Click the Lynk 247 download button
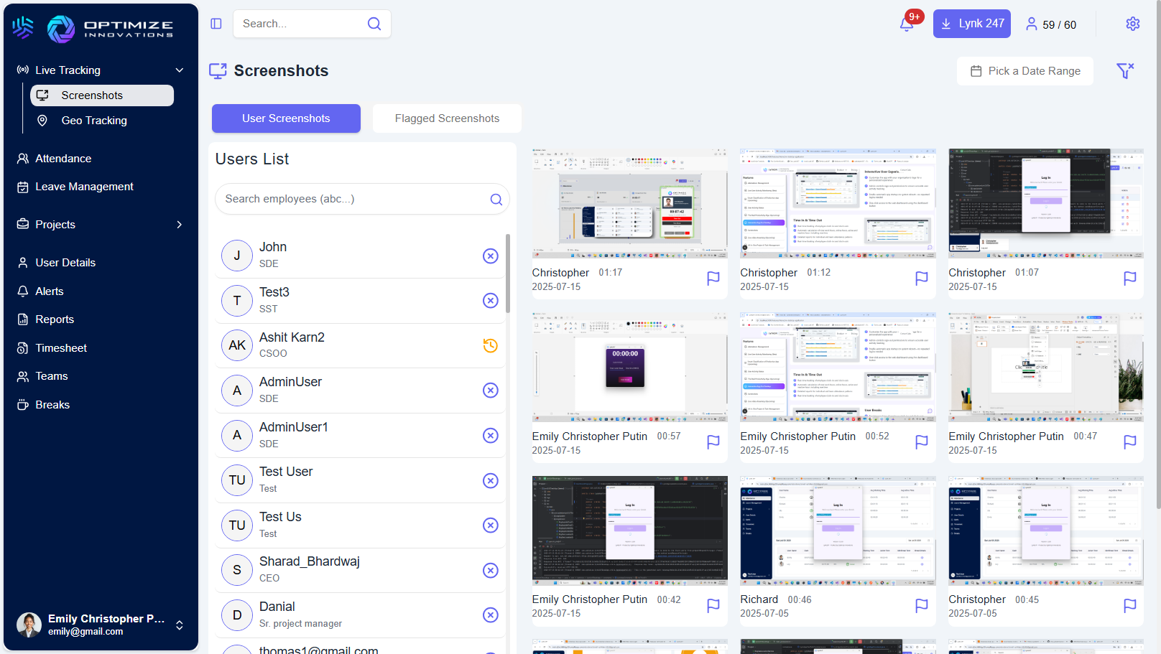This screenshot has height=654, width=1161. coord(971,24)
